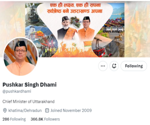Click the Joined November 2009 text

tap(71, 110)
